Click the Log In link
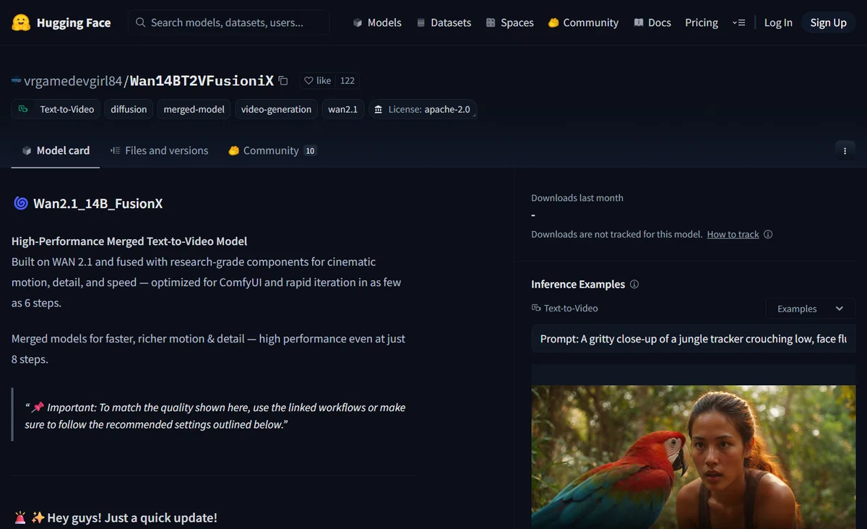This screenshot has width=867, height=529. pos(778,22)
